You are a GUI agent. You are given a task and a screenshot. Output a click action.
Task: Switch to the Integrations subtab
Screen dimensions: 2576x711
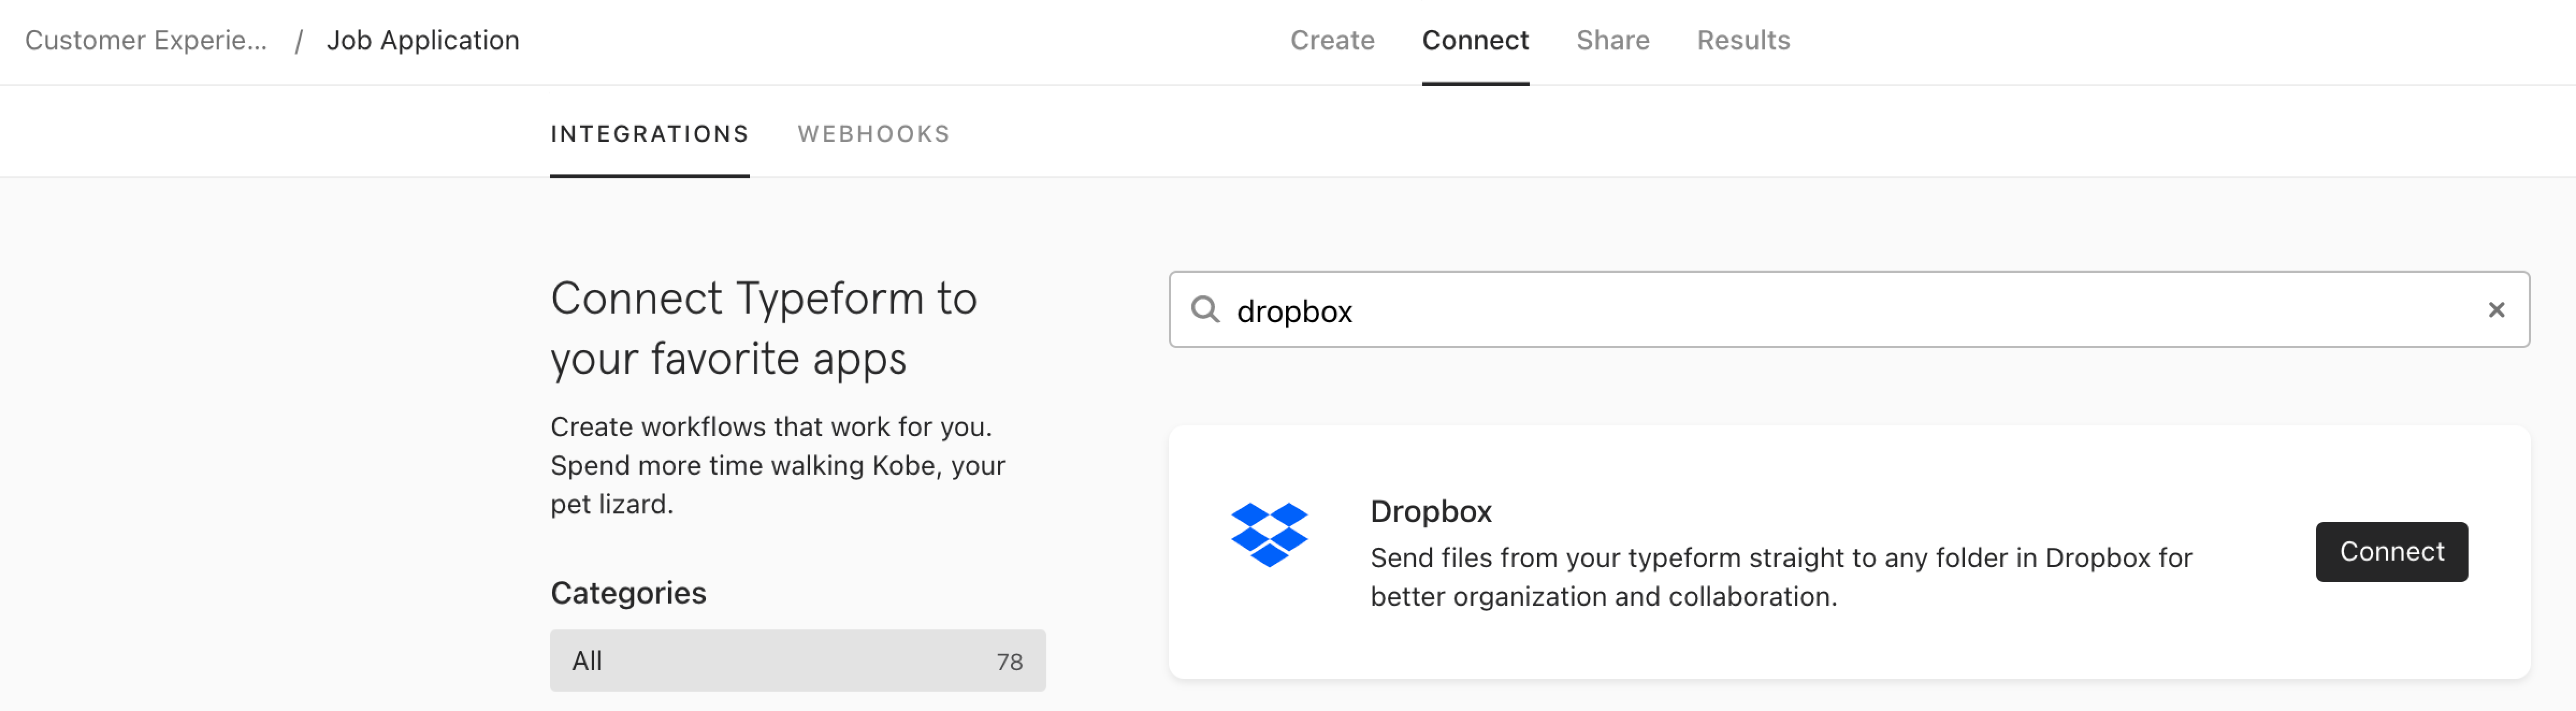pos(649,134)
